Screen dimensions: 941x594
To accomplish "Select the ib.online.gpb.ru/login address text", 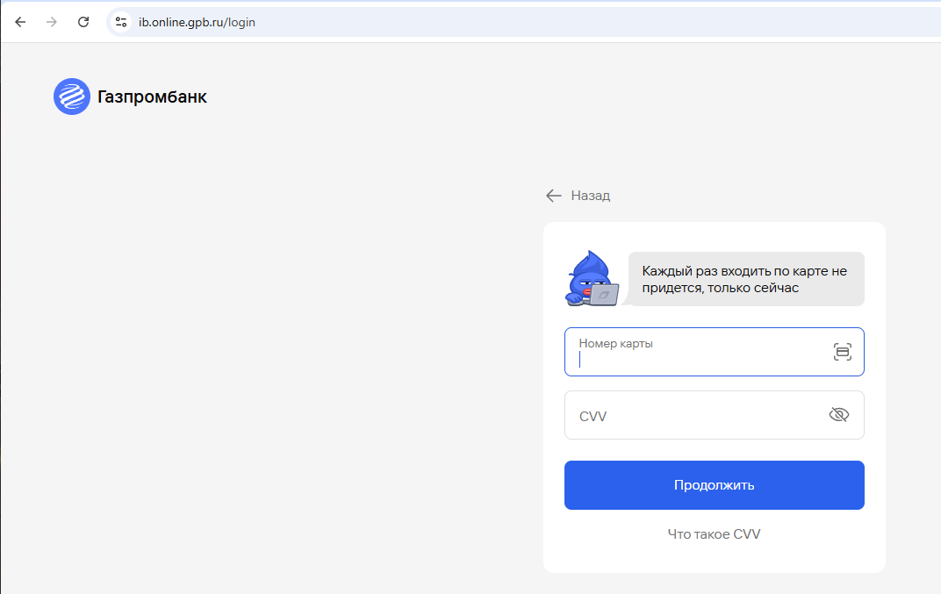I will [x=197, y=22].
